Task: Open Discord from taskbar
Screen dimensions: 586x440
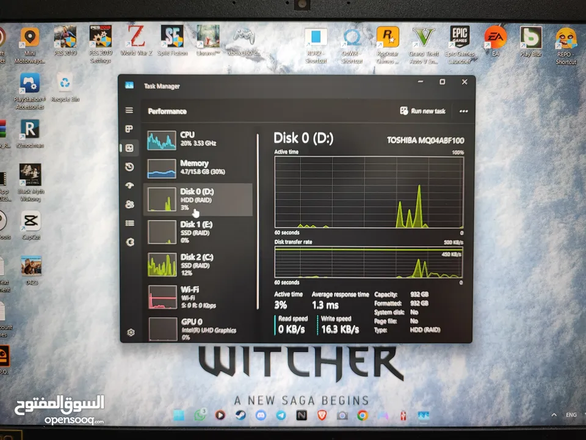Action: tap(261, 416)
